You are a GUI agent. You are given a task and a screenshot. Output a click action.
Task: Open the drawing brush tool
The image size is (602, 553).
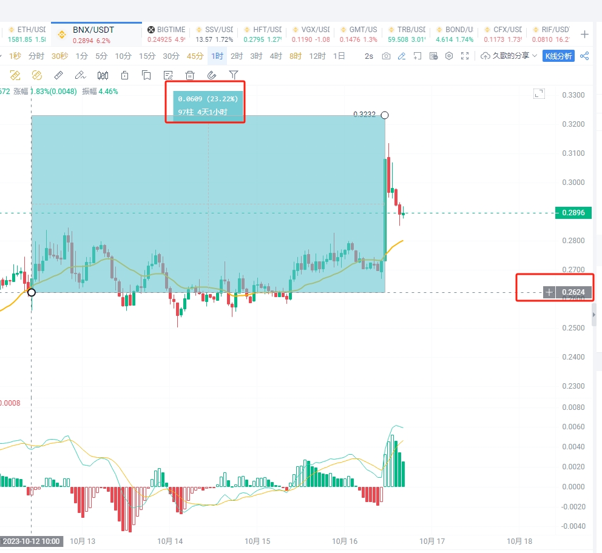[79, 75]
